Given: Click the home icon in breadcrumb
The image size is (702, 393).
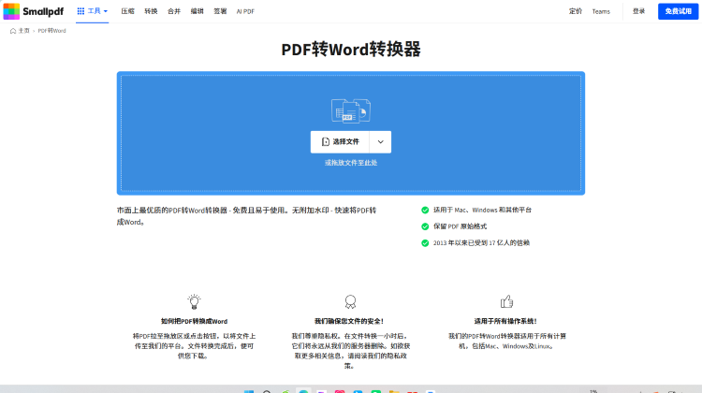Looking at the screenshot, I should (x=13, y=31).
